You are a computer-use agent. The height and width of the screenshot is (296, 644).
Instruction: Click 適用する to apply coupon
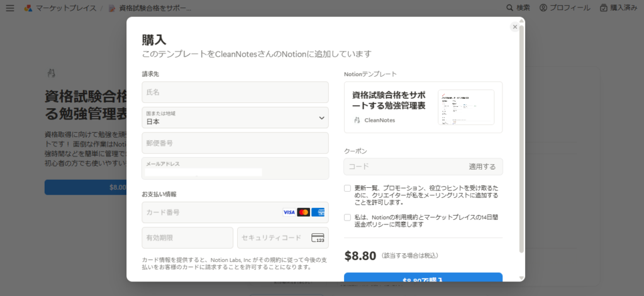pyautogui.click(x=482, y=167)
